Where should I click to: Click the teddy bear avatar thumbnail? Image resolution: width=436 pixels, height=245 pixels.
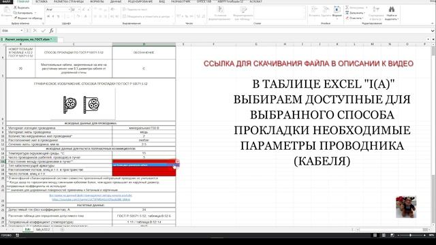(406, 207)
